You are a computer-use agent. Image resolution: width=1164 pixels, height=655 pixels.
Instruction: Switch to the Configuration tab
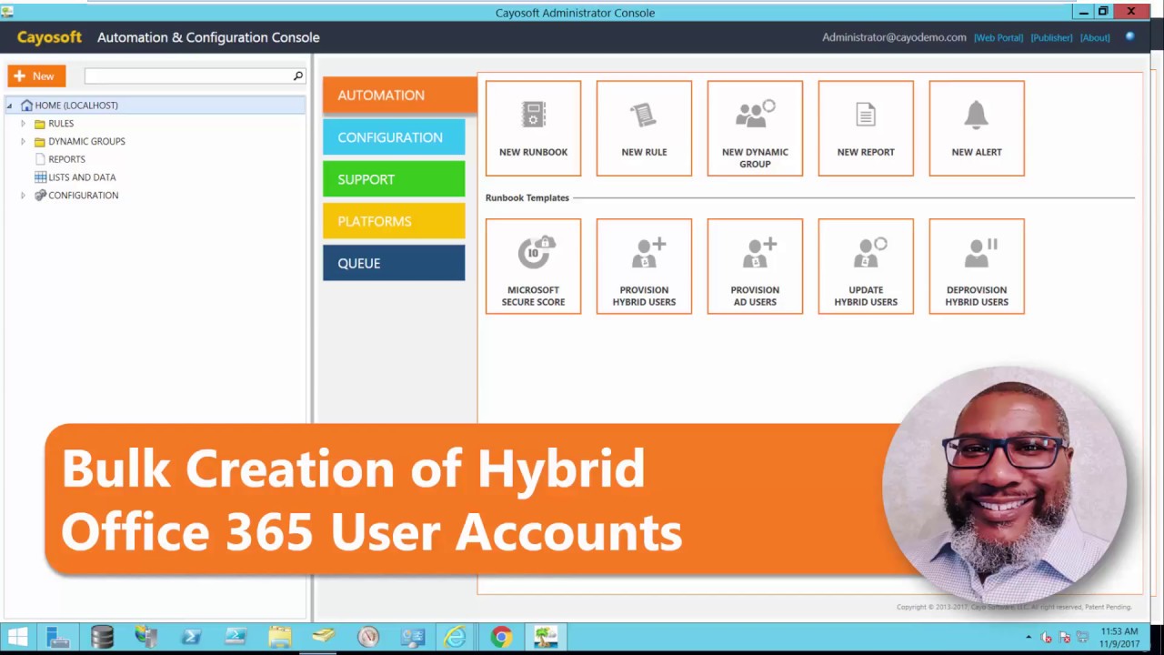point(394,137)
